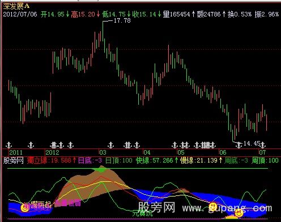Select the 05 month timeline marker
Image resolution: width=281 pixels, height=222 pixels.
coord(181,152)
